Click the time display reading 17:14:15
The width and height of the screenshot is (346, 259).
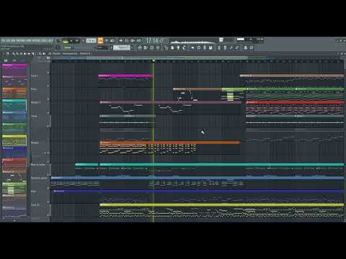[155, 41]
